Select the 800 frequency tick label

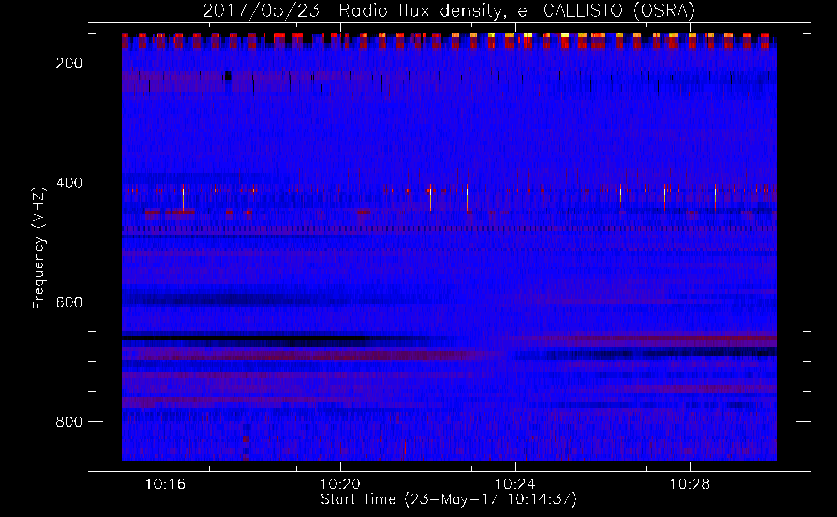(x=69, y=422)
